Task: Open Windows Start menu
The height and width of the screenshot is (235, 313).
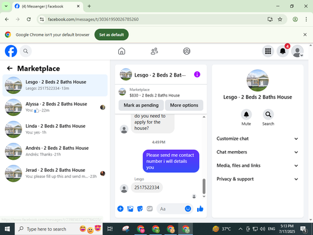Action: click(7, 229)
